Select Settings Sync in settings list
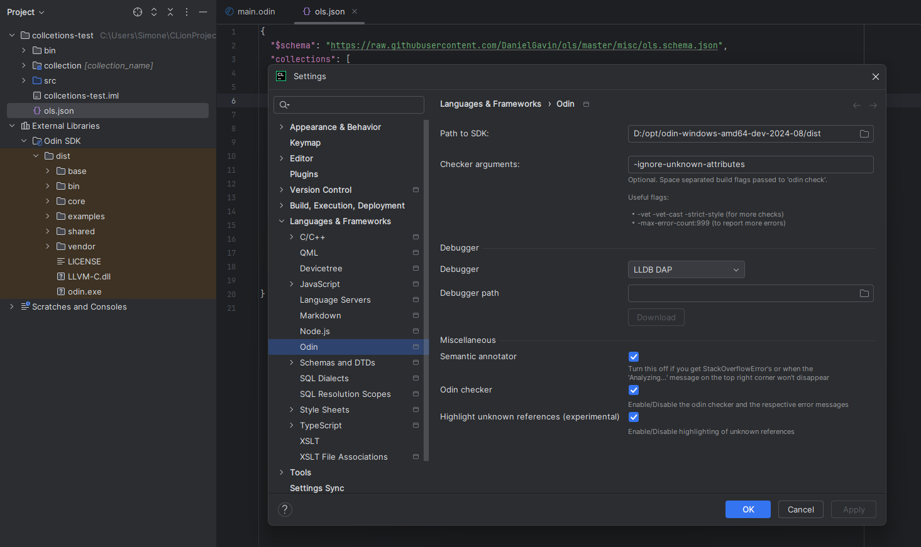The width and height of the screenshot is (921, 547). [317, 488]
